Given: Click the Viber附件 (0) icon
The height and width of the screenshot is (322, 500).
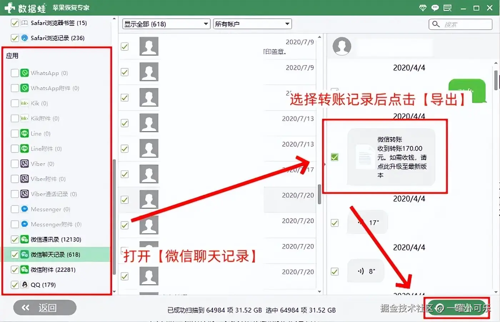Looking at the screenshot, I should (x=24, y=179).
